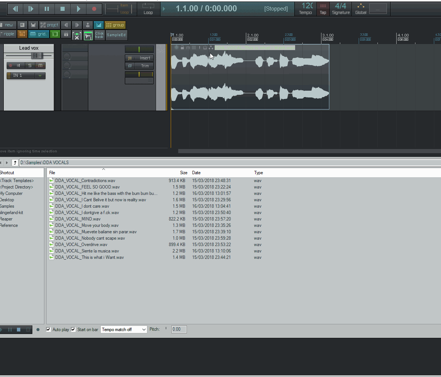This screenshot has width=441, height=377.
Task: Uncheck the Auto play checkbox
Action: click(x=48, y=330)
